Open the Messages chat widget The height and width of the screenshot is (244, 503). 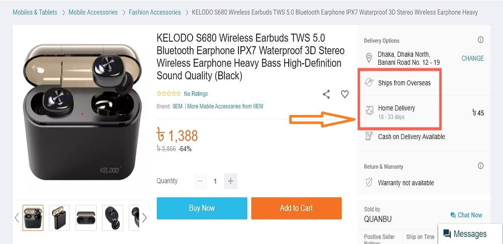coord(465,234)
